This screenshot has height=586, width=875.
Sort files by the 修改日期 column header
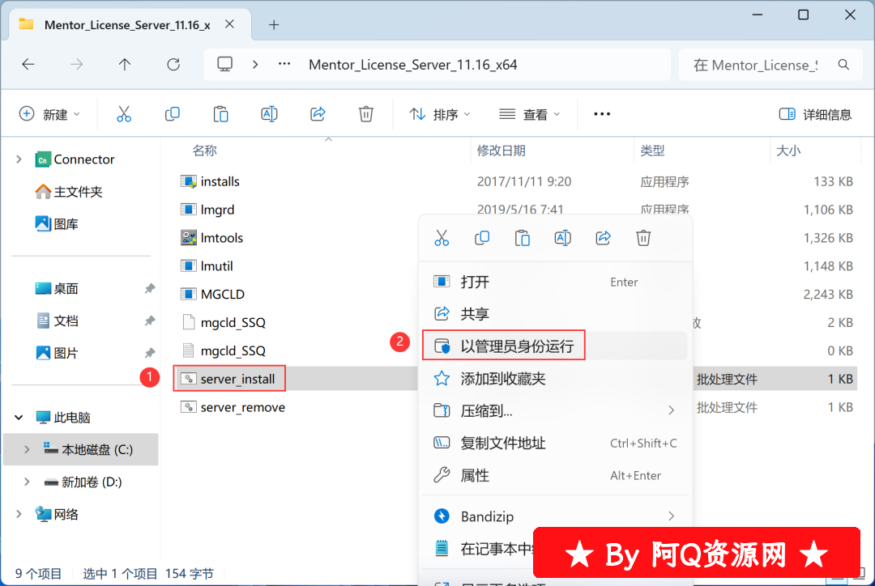(x=502, y=151)
